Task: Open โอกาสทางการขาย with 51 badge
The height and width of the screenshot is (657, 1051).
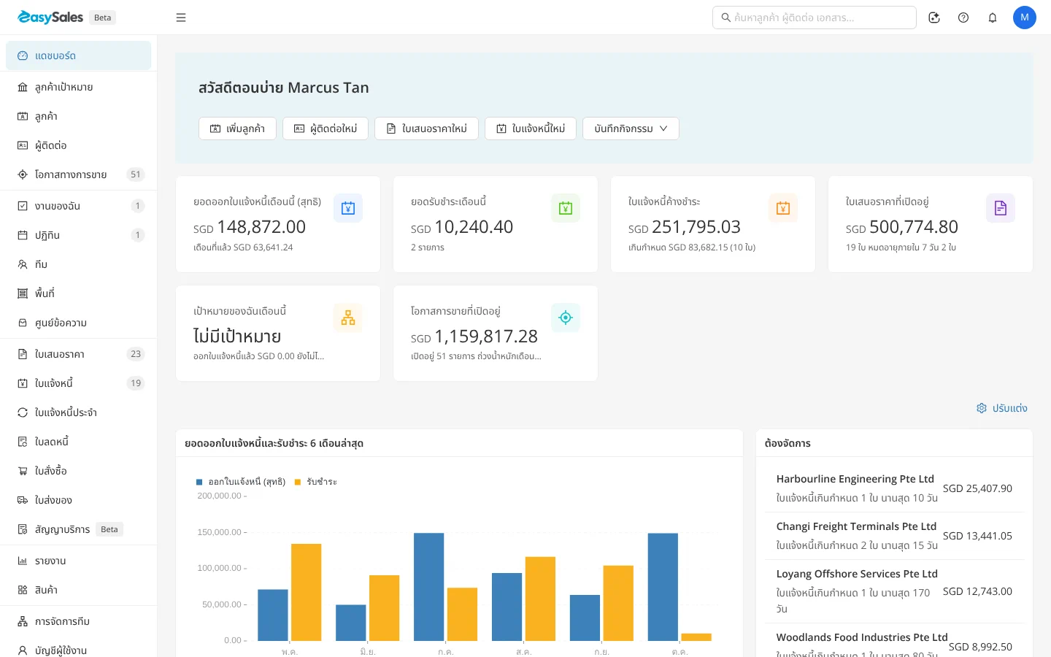Action: [x=78, y=174]
